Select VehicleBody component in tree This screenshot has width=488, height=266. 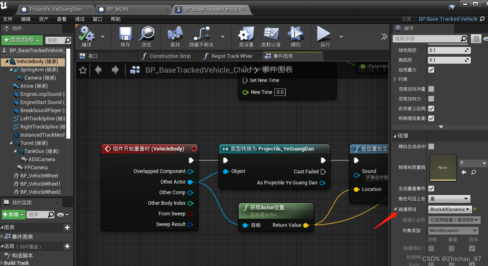coord(33,62)
